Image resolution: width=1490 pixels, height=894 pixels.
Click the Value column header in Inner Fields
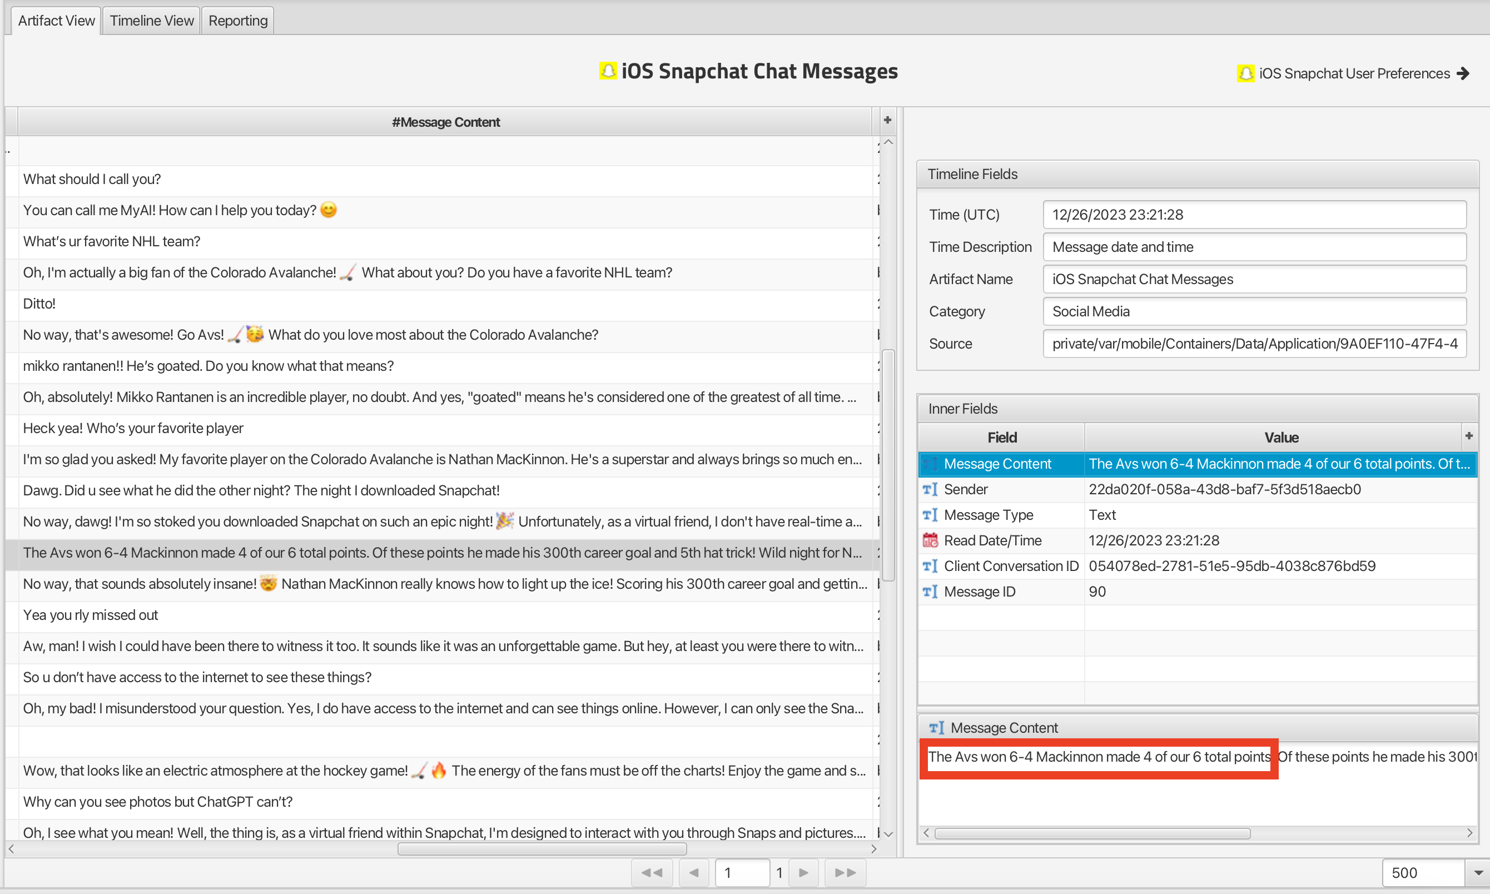click(x=1280, y=438)
